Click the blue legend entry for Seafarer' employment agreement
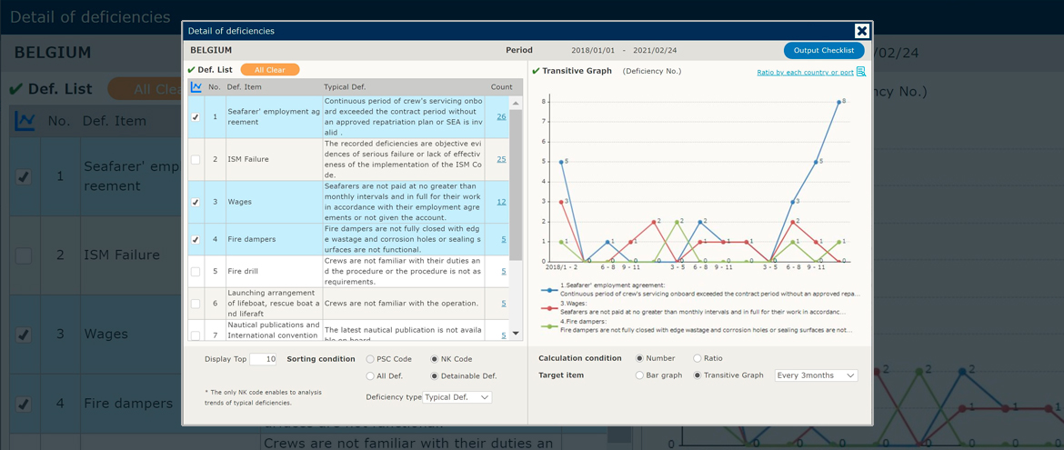Image resolution: width=1064 pixels, height=450 pixels. point(702,290)
